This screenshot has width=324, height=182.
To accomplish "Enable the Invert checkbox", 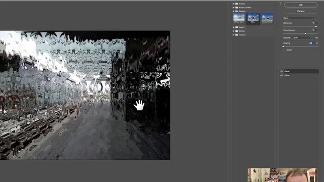I will [x=285, y=50].
